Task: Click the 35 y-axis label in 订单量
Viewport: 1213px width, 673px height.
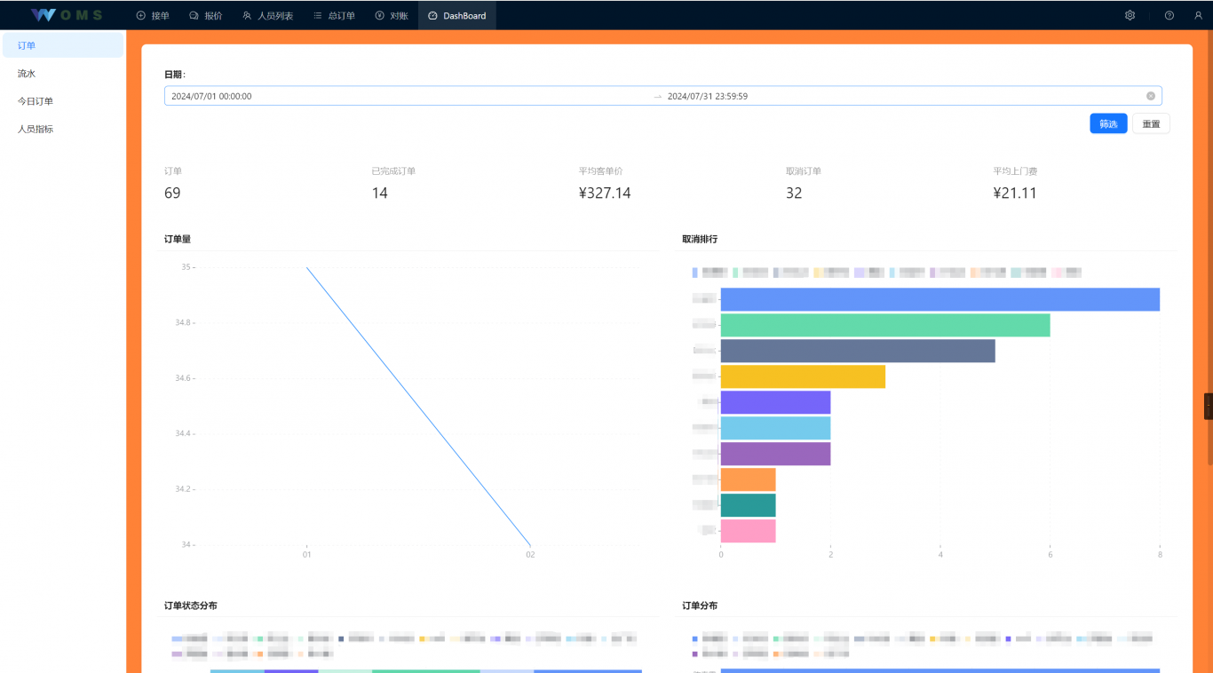Action: click(186, 267)
